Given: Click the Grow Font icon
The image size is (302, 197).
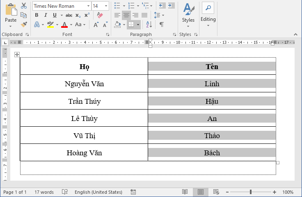Looking at the screenshot, I should (x=96, y=25).
